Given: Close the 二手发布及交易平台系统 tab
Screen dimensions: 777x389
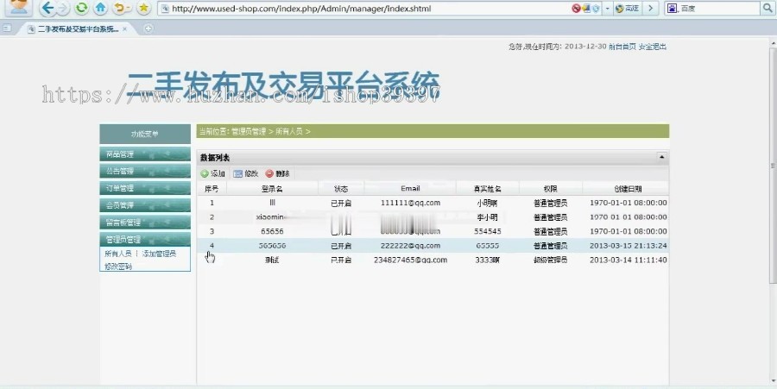Looking at the screenshot, I should click(125, 28).
